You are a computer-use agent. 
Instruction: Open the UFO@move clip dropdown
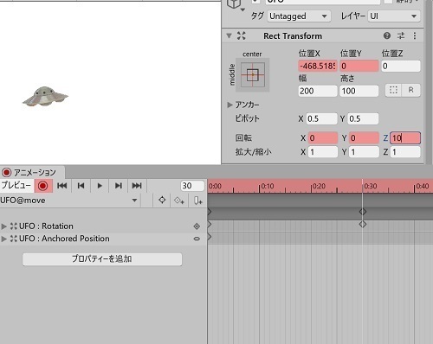point(68,201)
